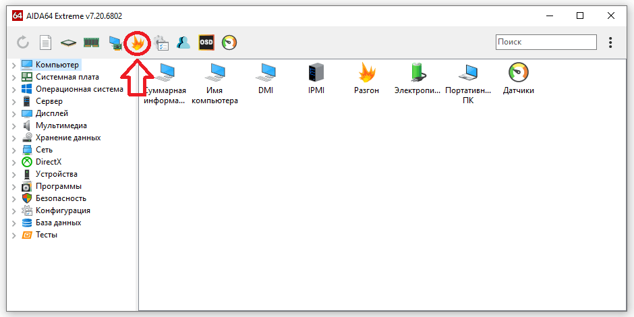Click the network card toolbar icon
This screenshot has height=317, width=634.
coord(116,44)
